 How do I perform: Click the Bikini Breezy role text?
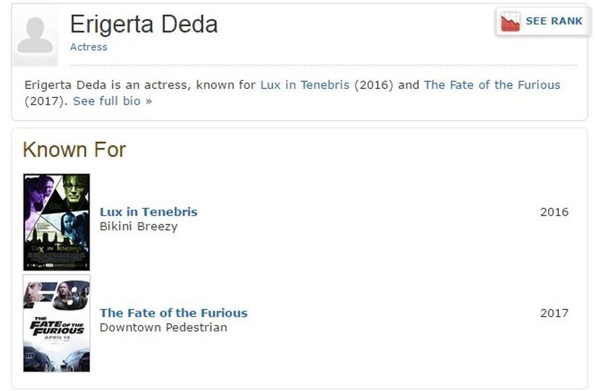(x=139, y=227)
